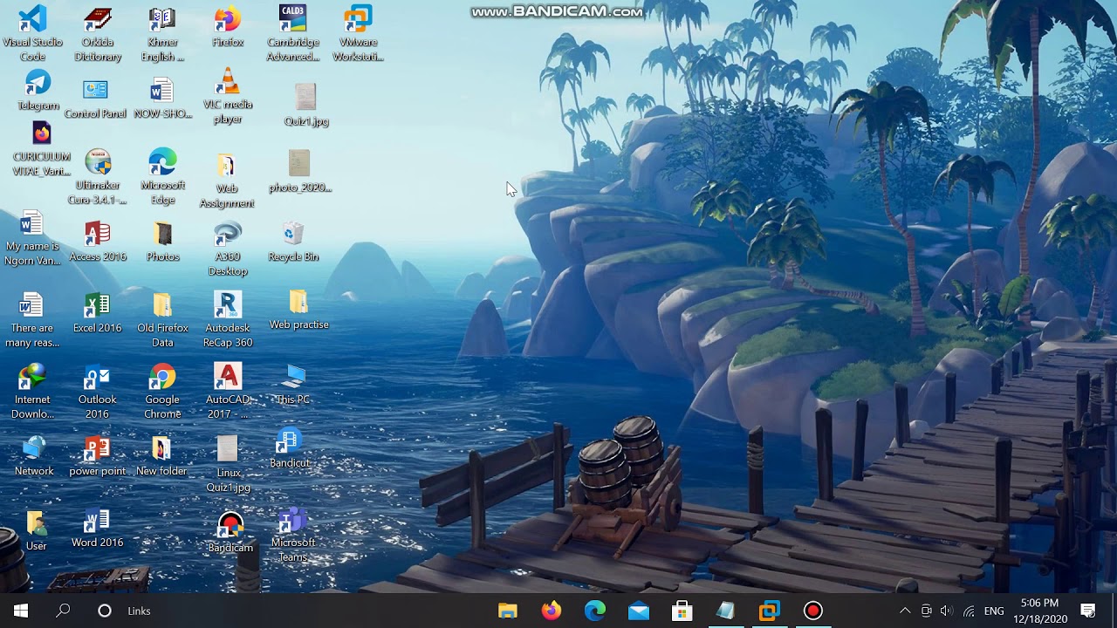Switch ENG input language indicator
The image size is (1117, 628).
[x=994, y=611]
